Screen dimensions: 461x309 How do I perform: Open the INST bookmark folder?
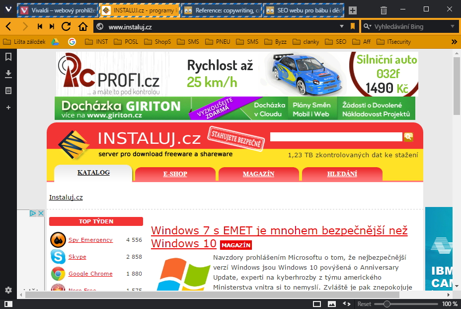point(96,42)
